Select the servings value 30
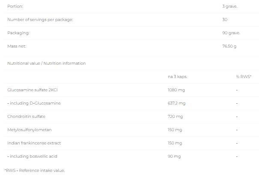259x177 pixels. [225, 20]
